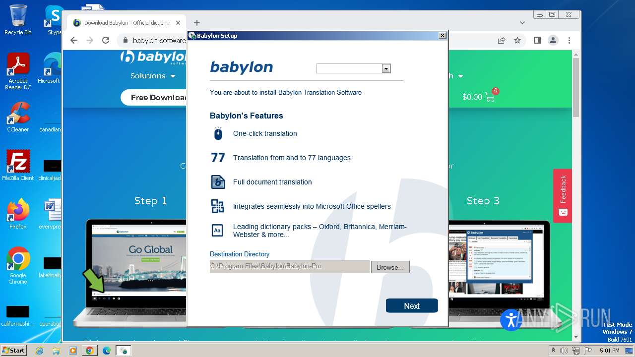Open FileZilla Client desktop icon
This screenshot has width=635, height=357.
coord(18,165)
